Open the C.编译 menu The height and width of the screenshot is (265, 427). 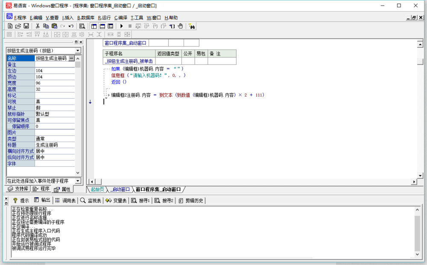point(121,17)
